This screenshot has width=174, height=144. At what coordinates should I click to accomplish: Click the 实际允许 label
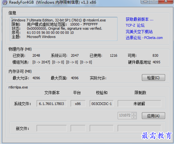point(98,78)
